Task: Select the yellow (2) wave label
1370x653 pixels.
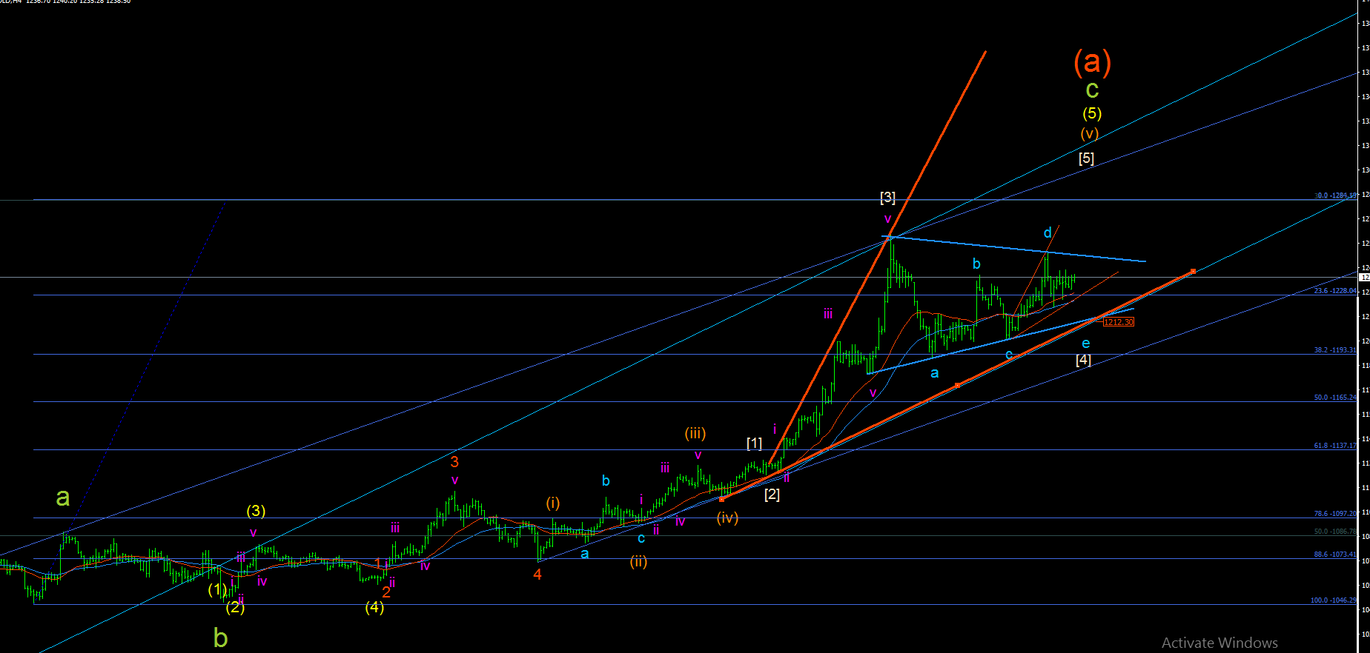Action: (235, 607)
